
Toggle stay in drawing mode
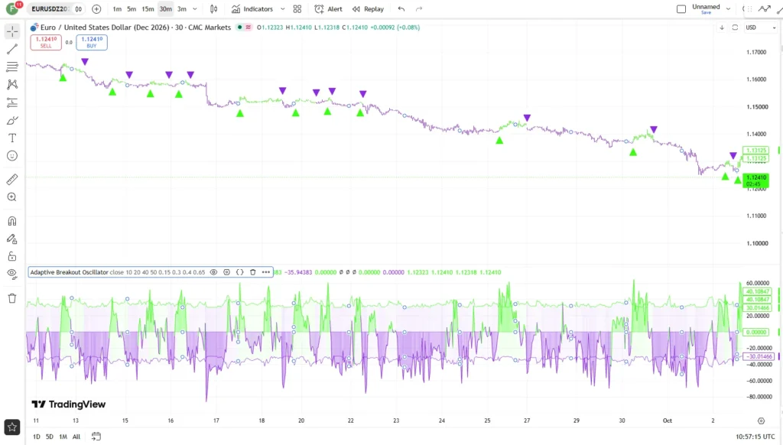click(12, 239)
